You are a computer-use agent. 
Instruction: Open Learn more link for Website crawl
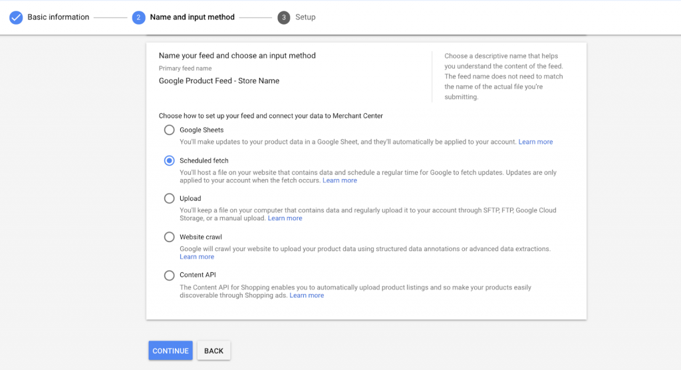click(197, 256)
